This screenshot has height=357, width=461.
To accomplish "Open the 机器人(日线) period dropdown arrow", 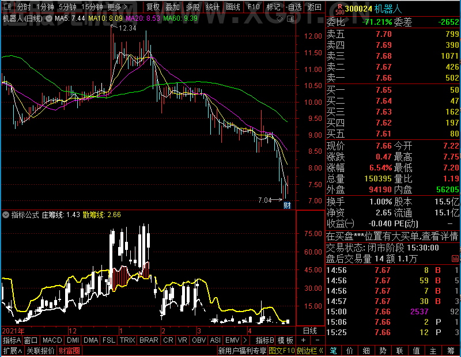I will click(49, 18).
